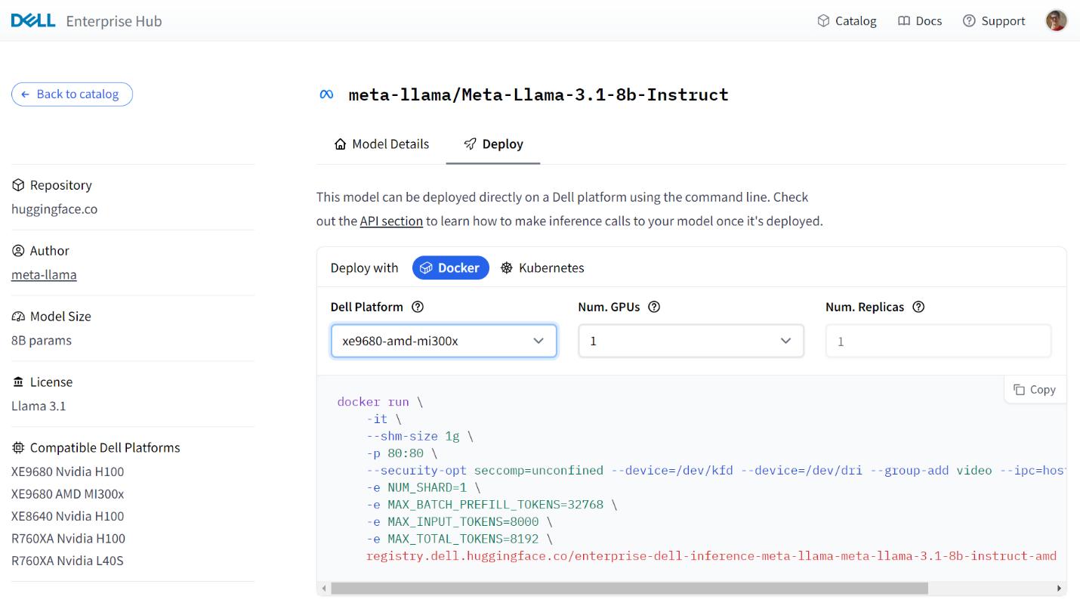Open the Support page
This screenshot has width=1080, height=612.
click(x=994, y=20)
